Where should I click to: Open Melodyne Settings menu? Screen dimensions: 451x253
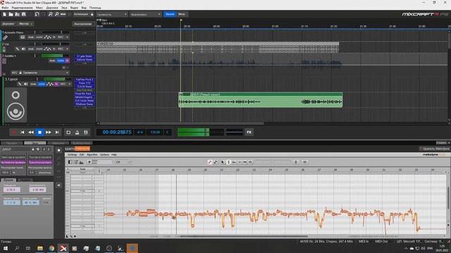pos(72,155)
